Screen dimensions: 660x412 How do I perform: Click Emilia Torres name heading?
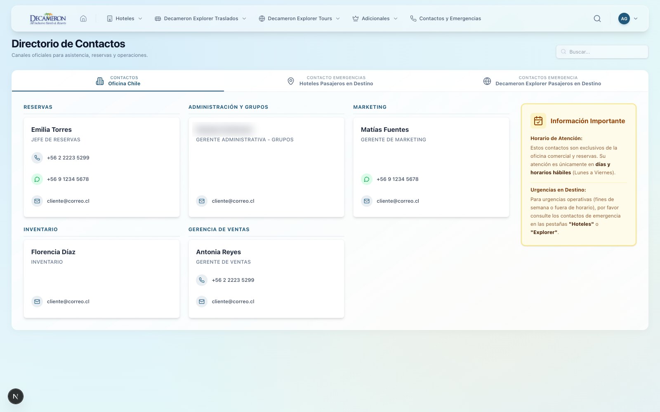coord(52,130)
